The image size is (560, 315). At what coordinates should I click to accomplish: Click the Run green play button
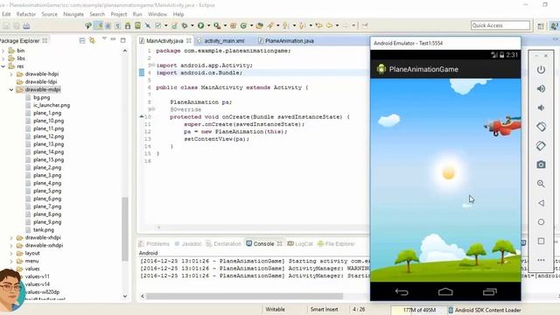click(x=200, y=25)
